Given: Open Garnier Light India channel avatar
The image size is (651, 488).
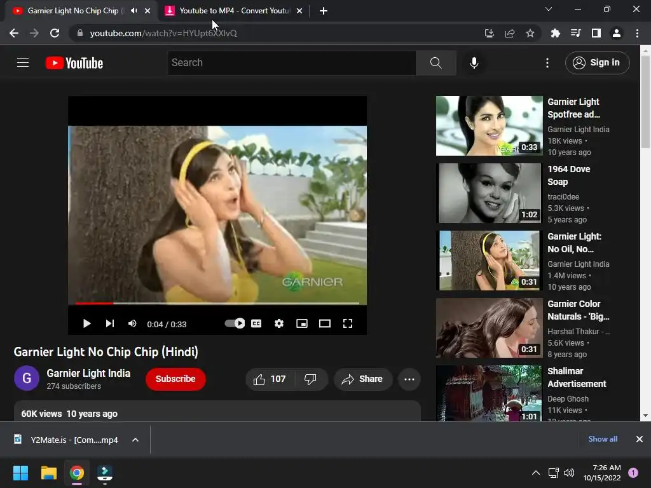Looking at the screenshot, I should tap(27, 379).
